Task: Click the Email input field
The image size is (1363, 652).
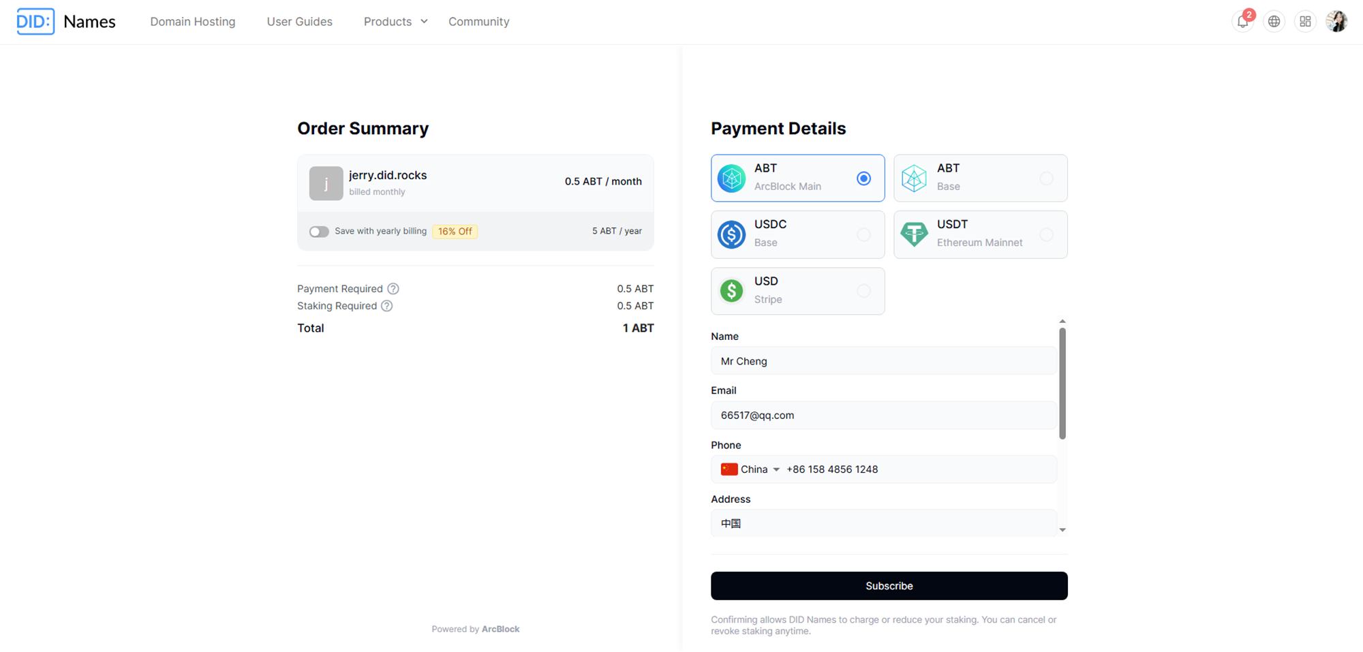Action: (883, 416)
